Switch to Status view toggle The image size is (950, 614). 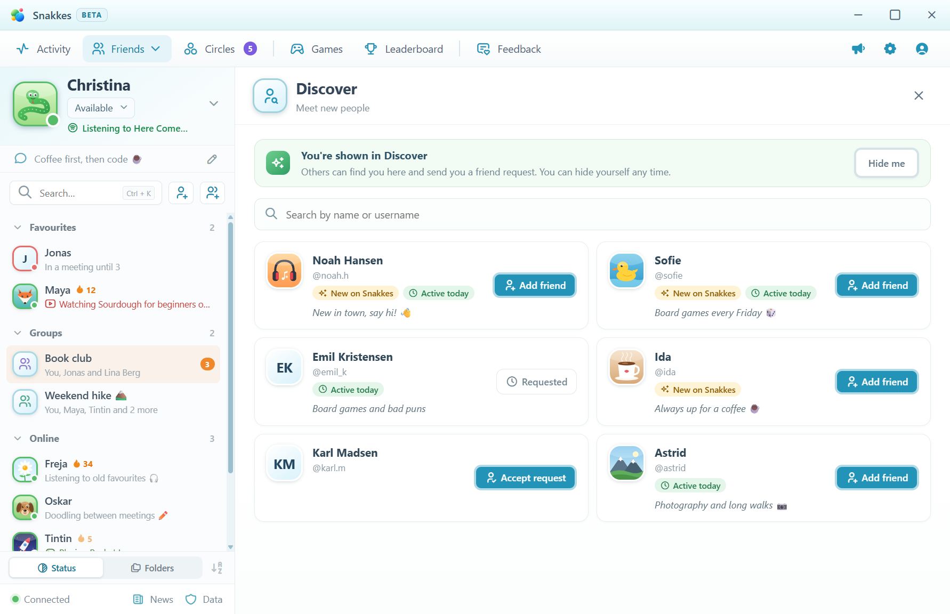pyautogui.click(x=57, y=568)
